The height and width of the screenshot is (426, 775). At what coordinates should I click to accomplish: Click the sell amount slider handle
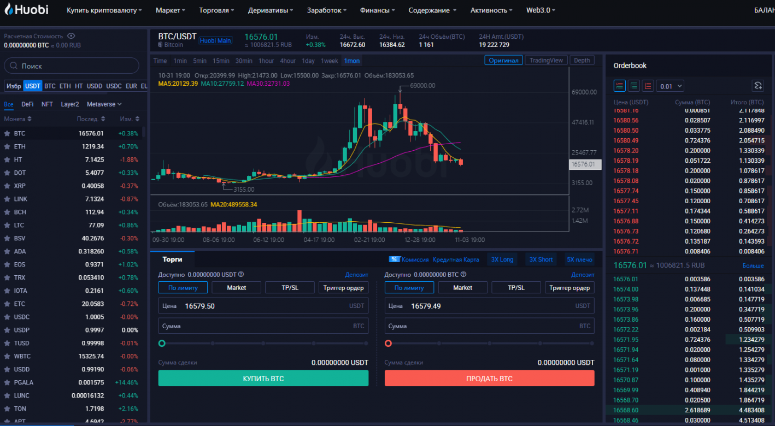[x=388, y=344]
